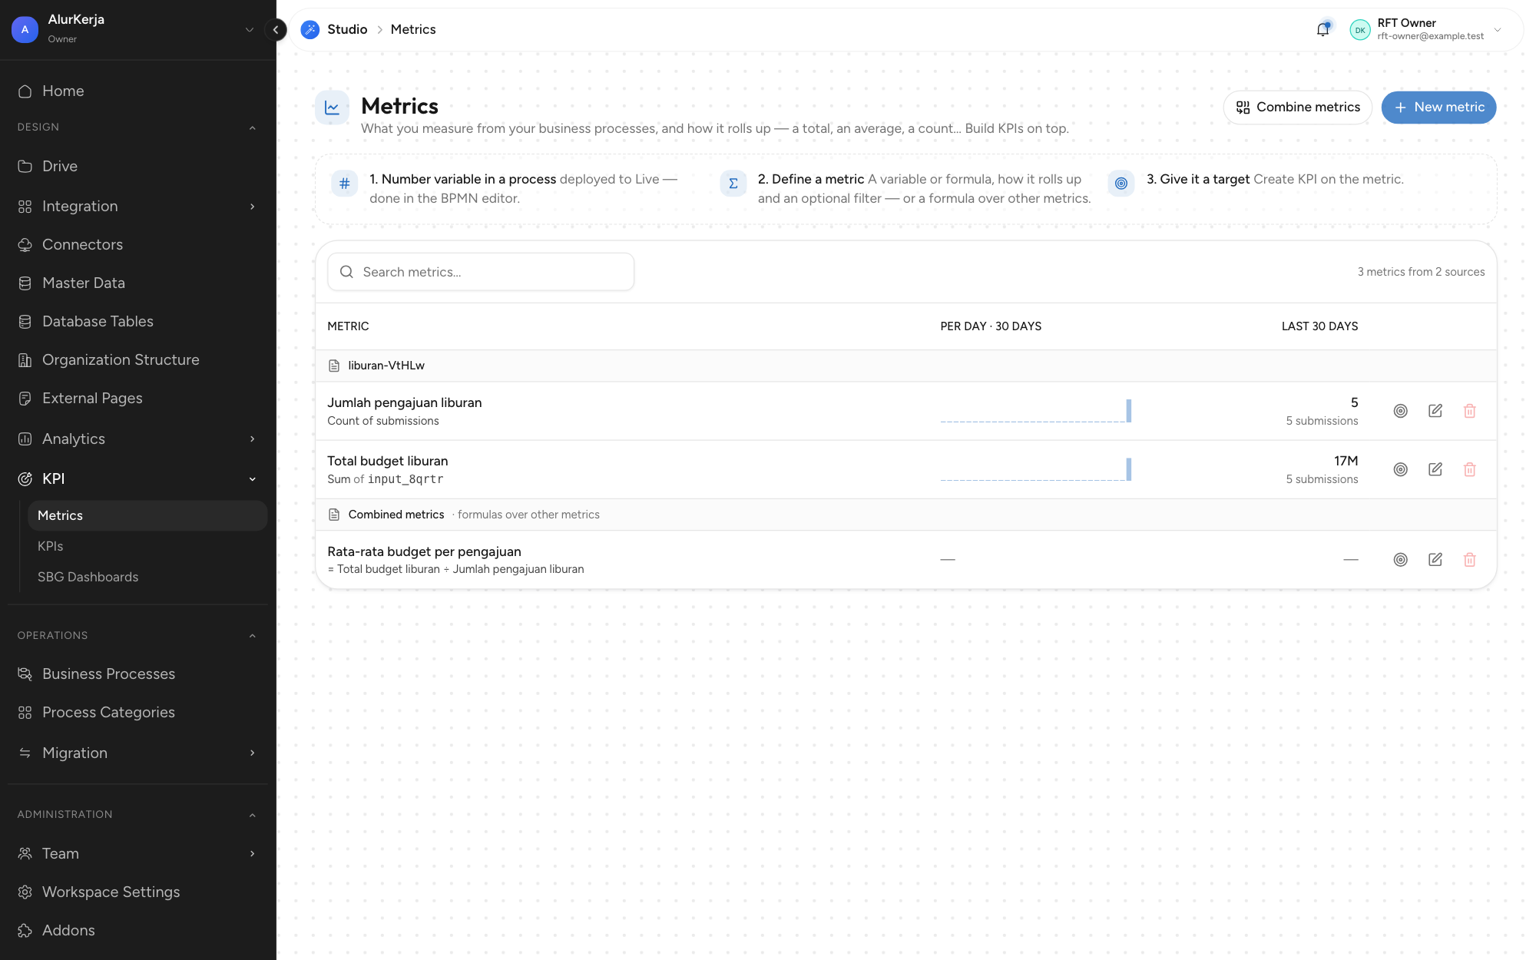Collapse the sidebar with the arrow button

pyautogui.click(x=276, y=30)
